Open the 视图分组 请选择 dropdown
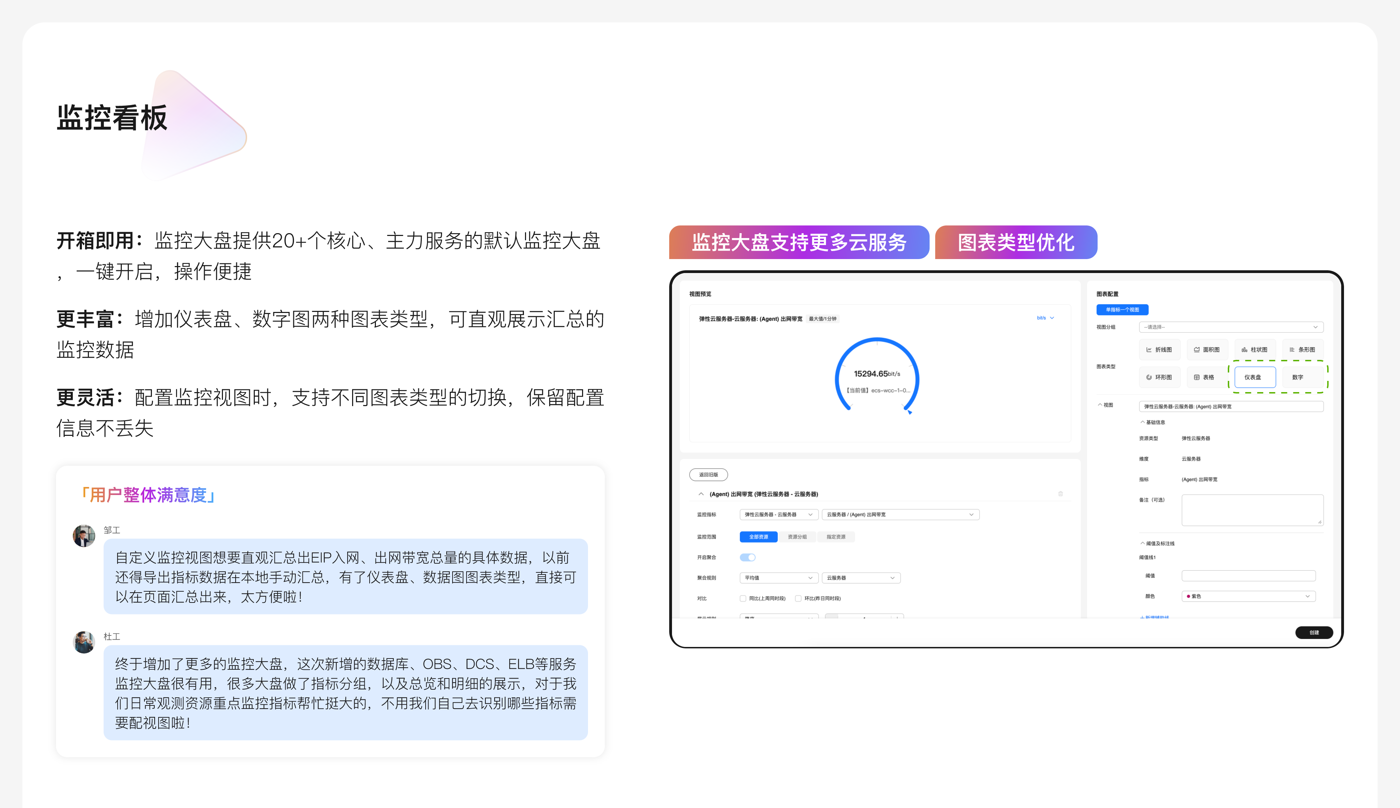1400x808 pixels. [x=1231, y=327]
